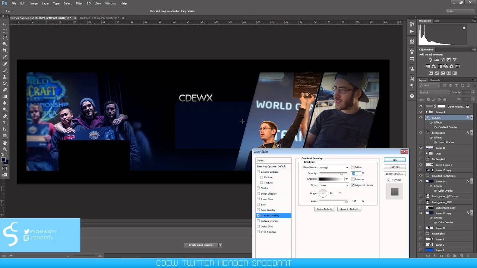477x268 pixels.
Task: Open the Select menu
Action: (x=67, y=3)
